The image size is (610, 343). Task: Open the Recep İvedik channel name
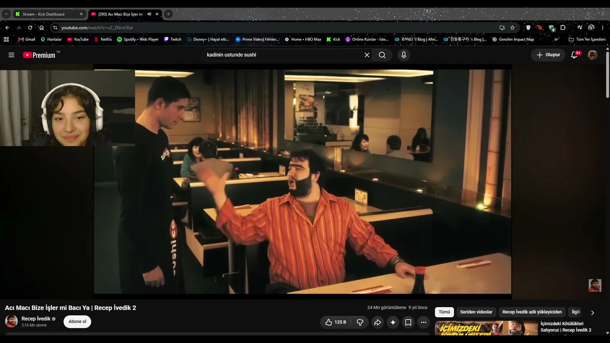(x=36, y=319)
